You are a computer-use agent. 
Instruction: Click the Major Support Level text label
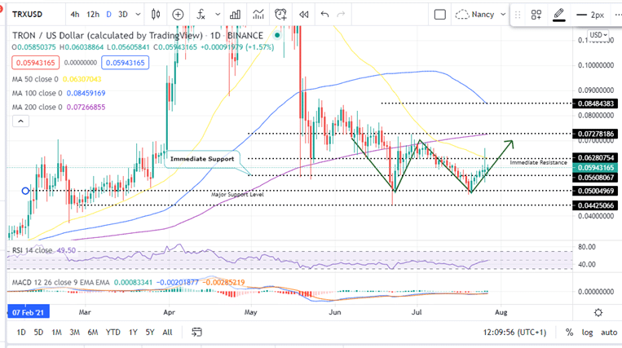237,195
